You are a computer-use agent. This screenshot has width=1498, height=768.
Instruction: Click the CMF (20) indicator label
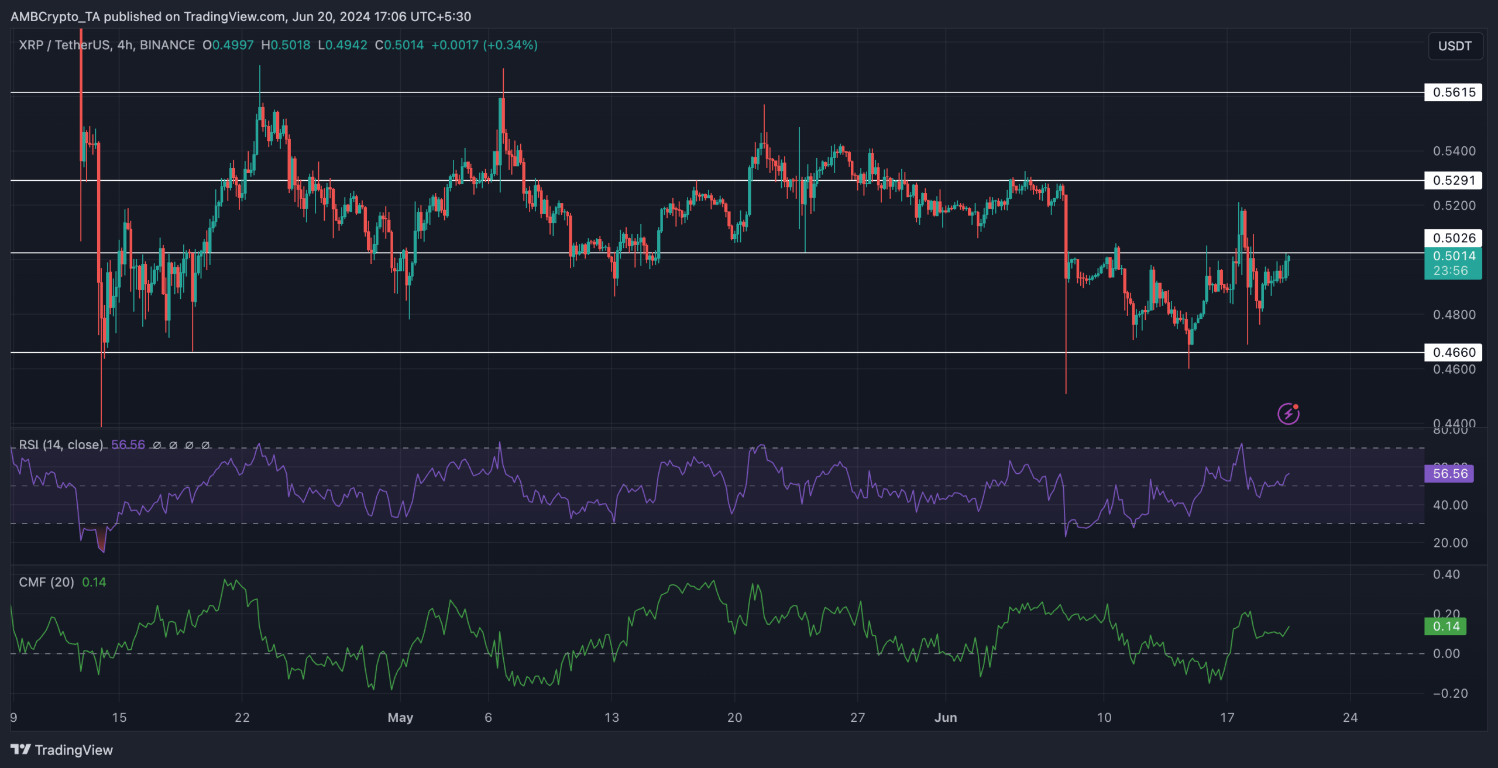click(46, 582)
